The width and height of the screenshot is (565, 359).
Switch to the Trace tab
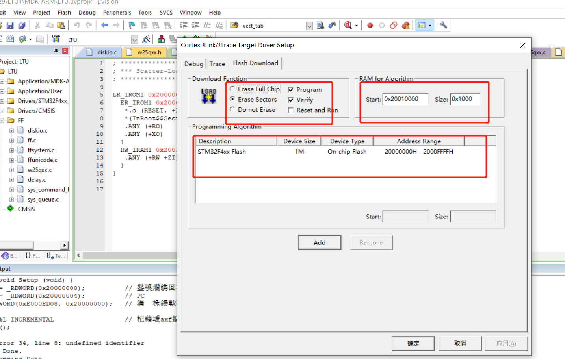[217, 64]
